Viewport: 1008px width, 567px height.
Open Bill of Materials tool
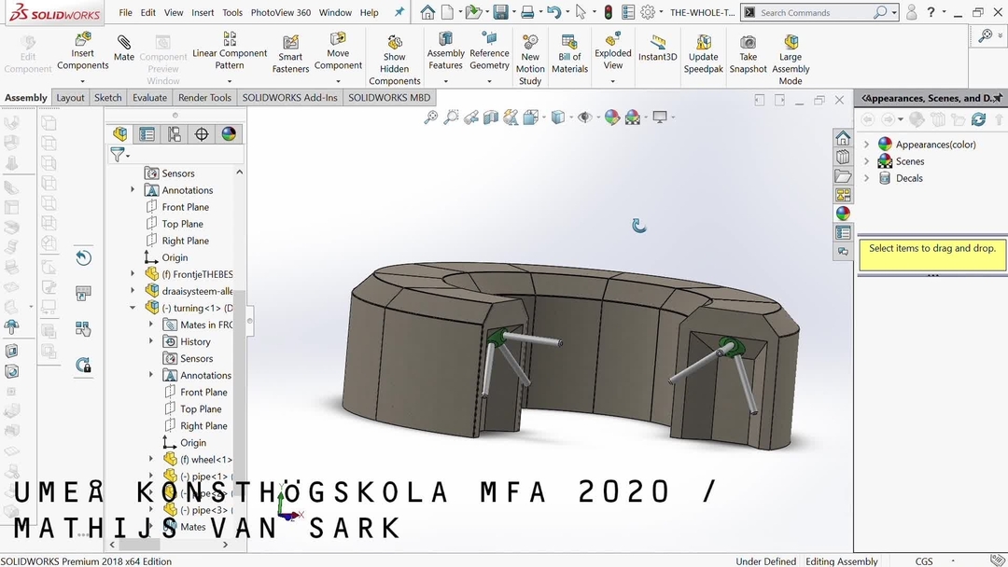tap(569, 54)
